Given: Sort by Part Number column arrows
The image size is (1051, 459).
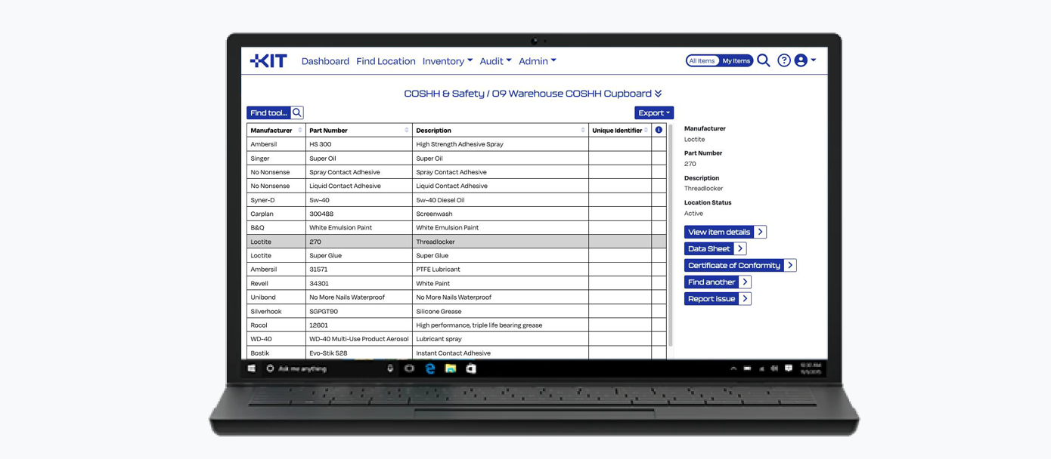Looking at the screenshot, I should (x=407, y=130).
